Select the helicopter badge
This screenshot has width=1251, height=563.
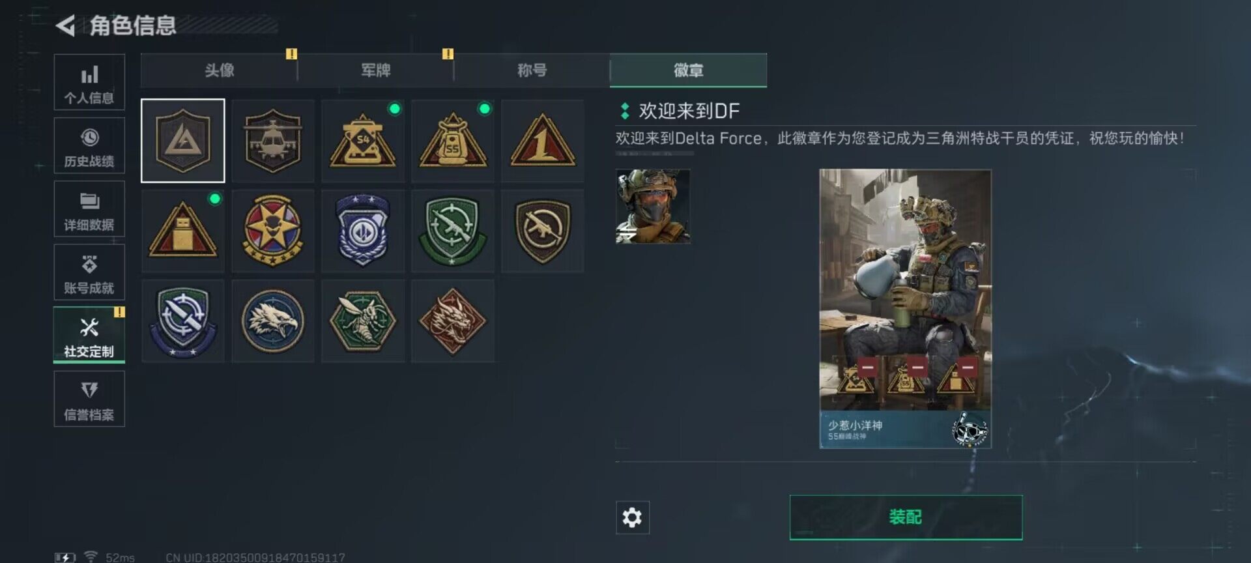pyautogui.click(x=273, y=141)
